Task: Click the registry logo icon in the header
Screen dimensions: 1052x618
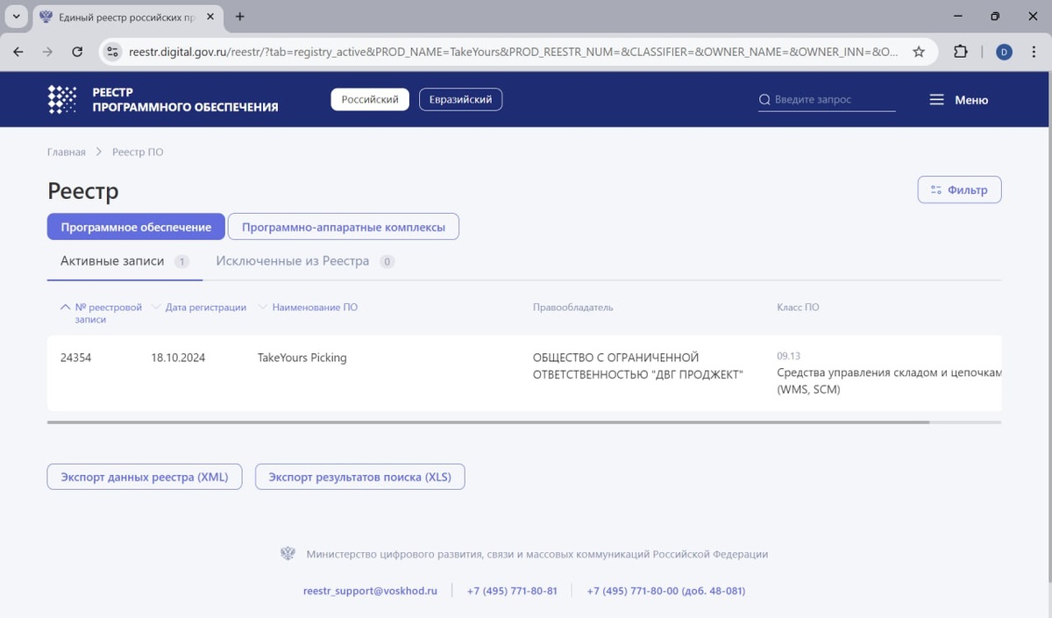Action: [61, 99]
